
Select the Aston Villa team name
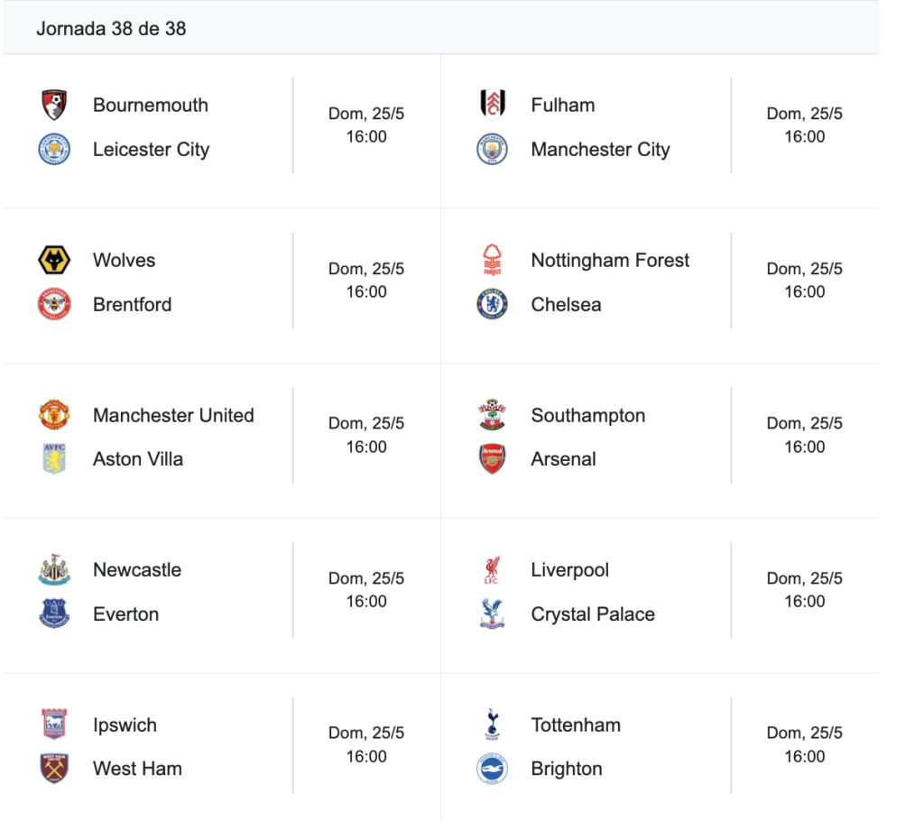point(138,459)
